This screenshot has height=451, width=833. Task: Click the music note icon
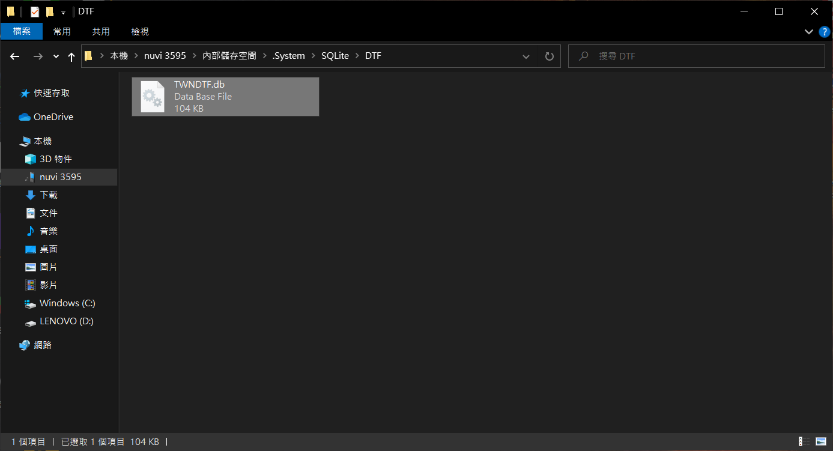(31, 231)
